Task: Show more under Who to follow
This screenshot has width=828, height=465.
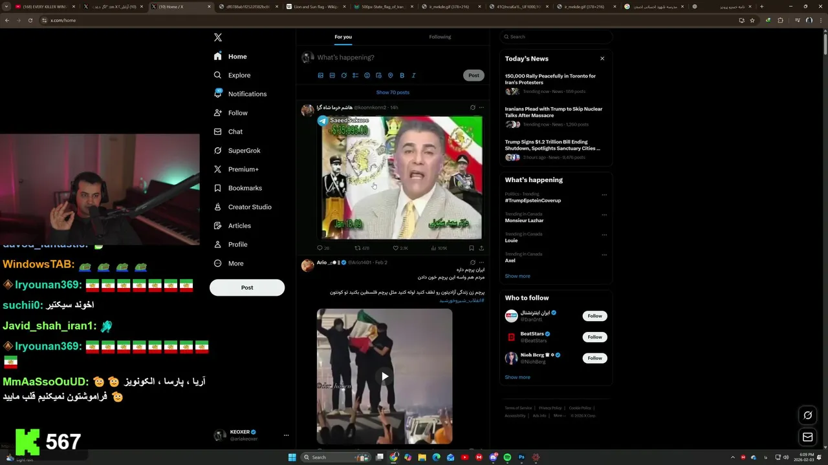Action: tap(517, 377)
